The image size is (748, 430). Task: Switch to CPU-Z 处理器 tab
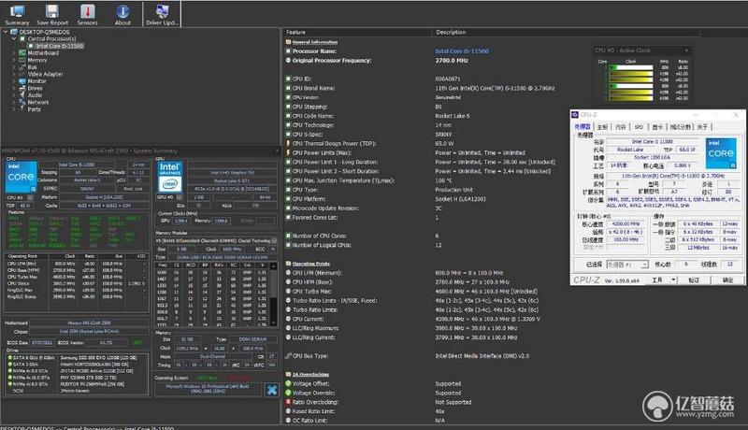[x=583, y=127]
